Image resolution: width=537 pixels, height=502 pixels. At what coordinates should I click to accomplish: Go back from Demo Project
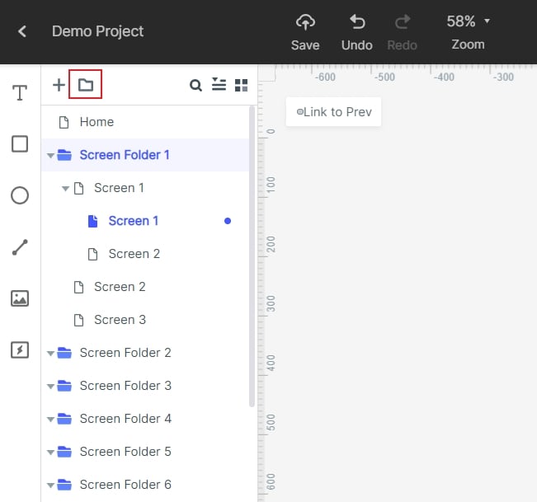[22, 31]
